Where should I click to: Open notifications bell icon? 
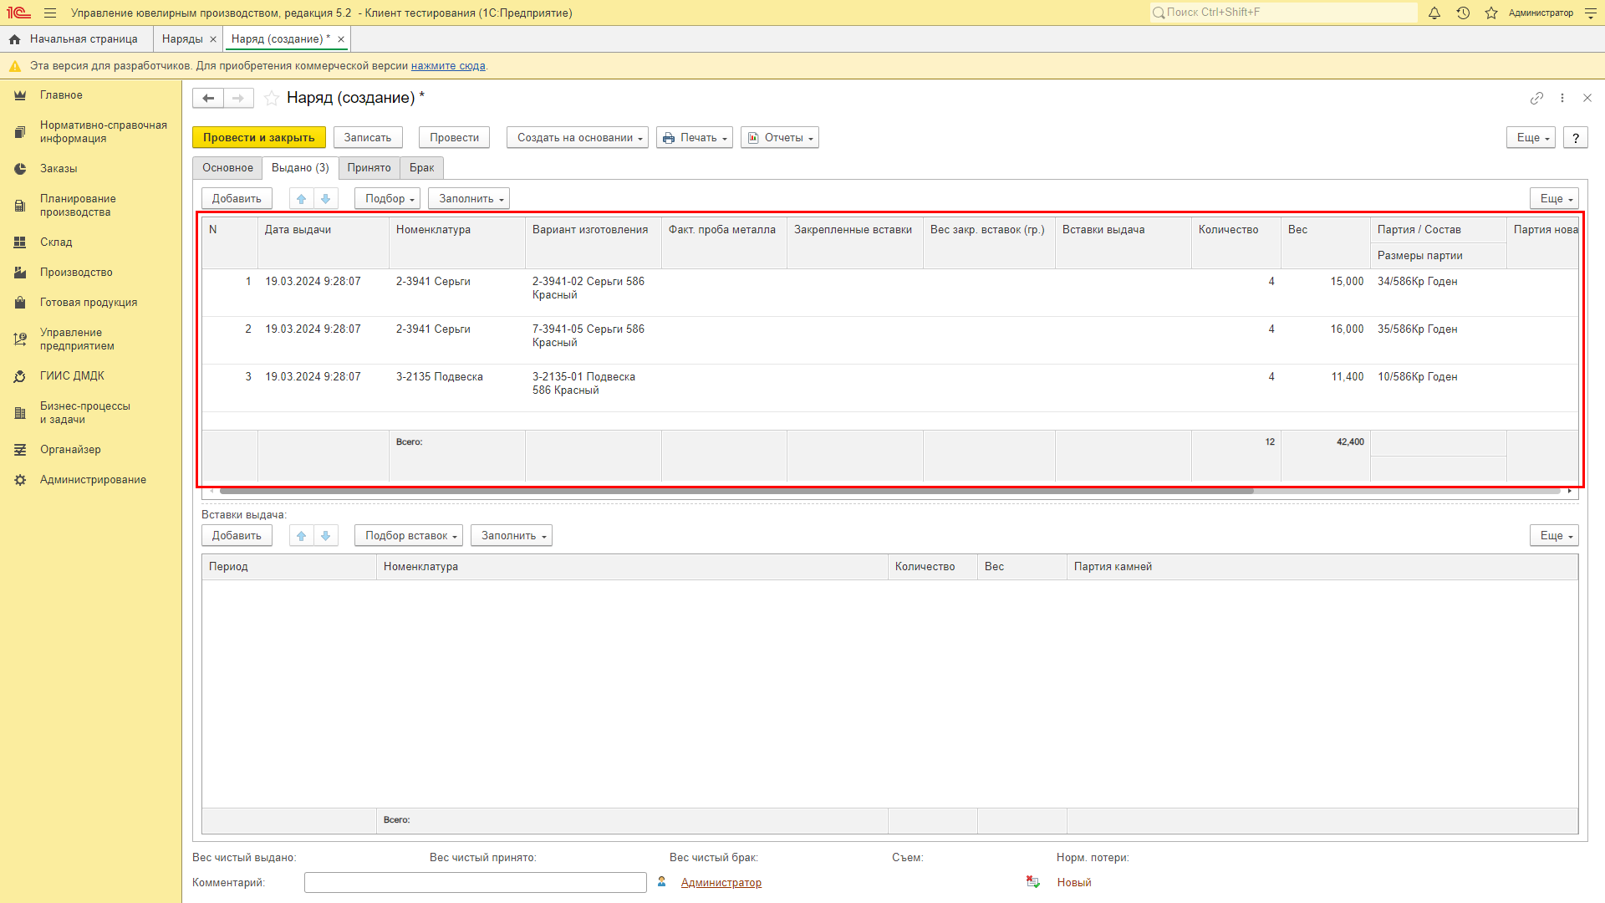(x=1434, y=13)
